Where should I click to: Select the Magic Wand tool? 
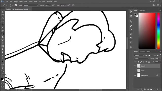(x=3, y=21)
